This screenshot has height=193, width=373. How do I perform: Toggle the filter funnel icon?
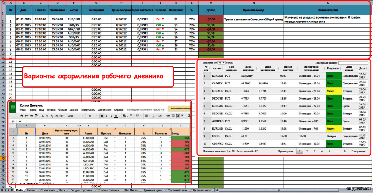[x=182, y=116]
